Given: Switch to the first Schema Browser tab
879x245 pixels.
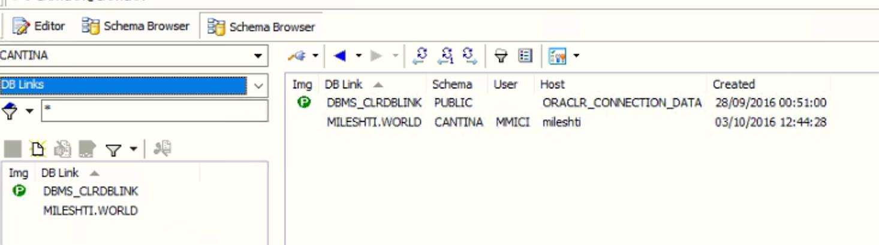Looking at the screenshot, I should pos(135,26).
